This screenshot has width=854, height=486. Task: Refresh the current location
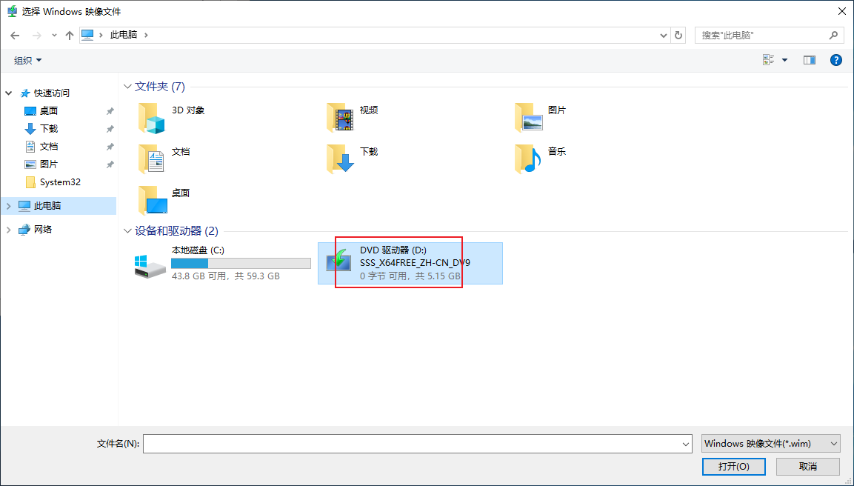pos(678,36)
